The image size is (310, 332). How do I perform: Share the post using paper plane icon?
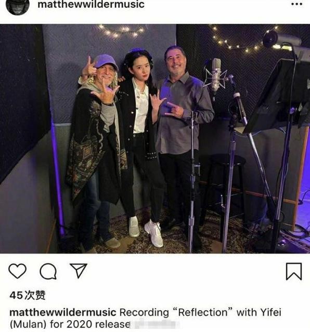click(x=79, y=270)
